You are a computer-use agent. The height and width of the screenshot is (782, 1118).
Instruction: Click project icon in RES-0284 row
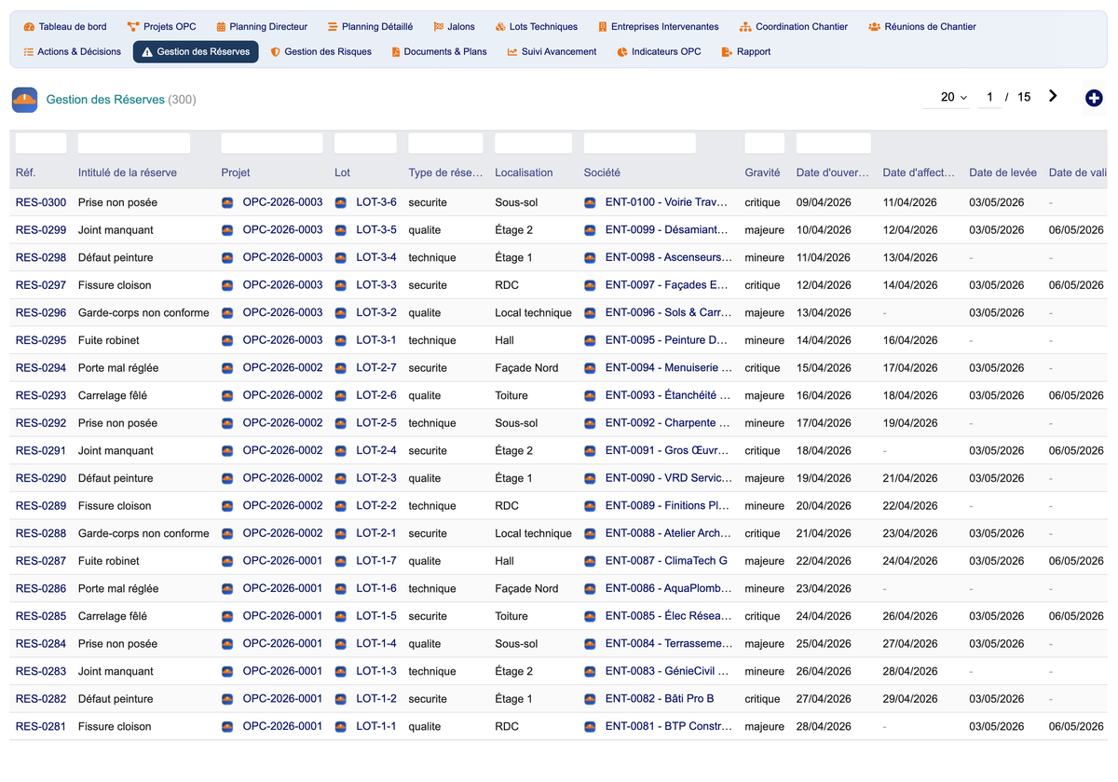(x=227, y=643)
